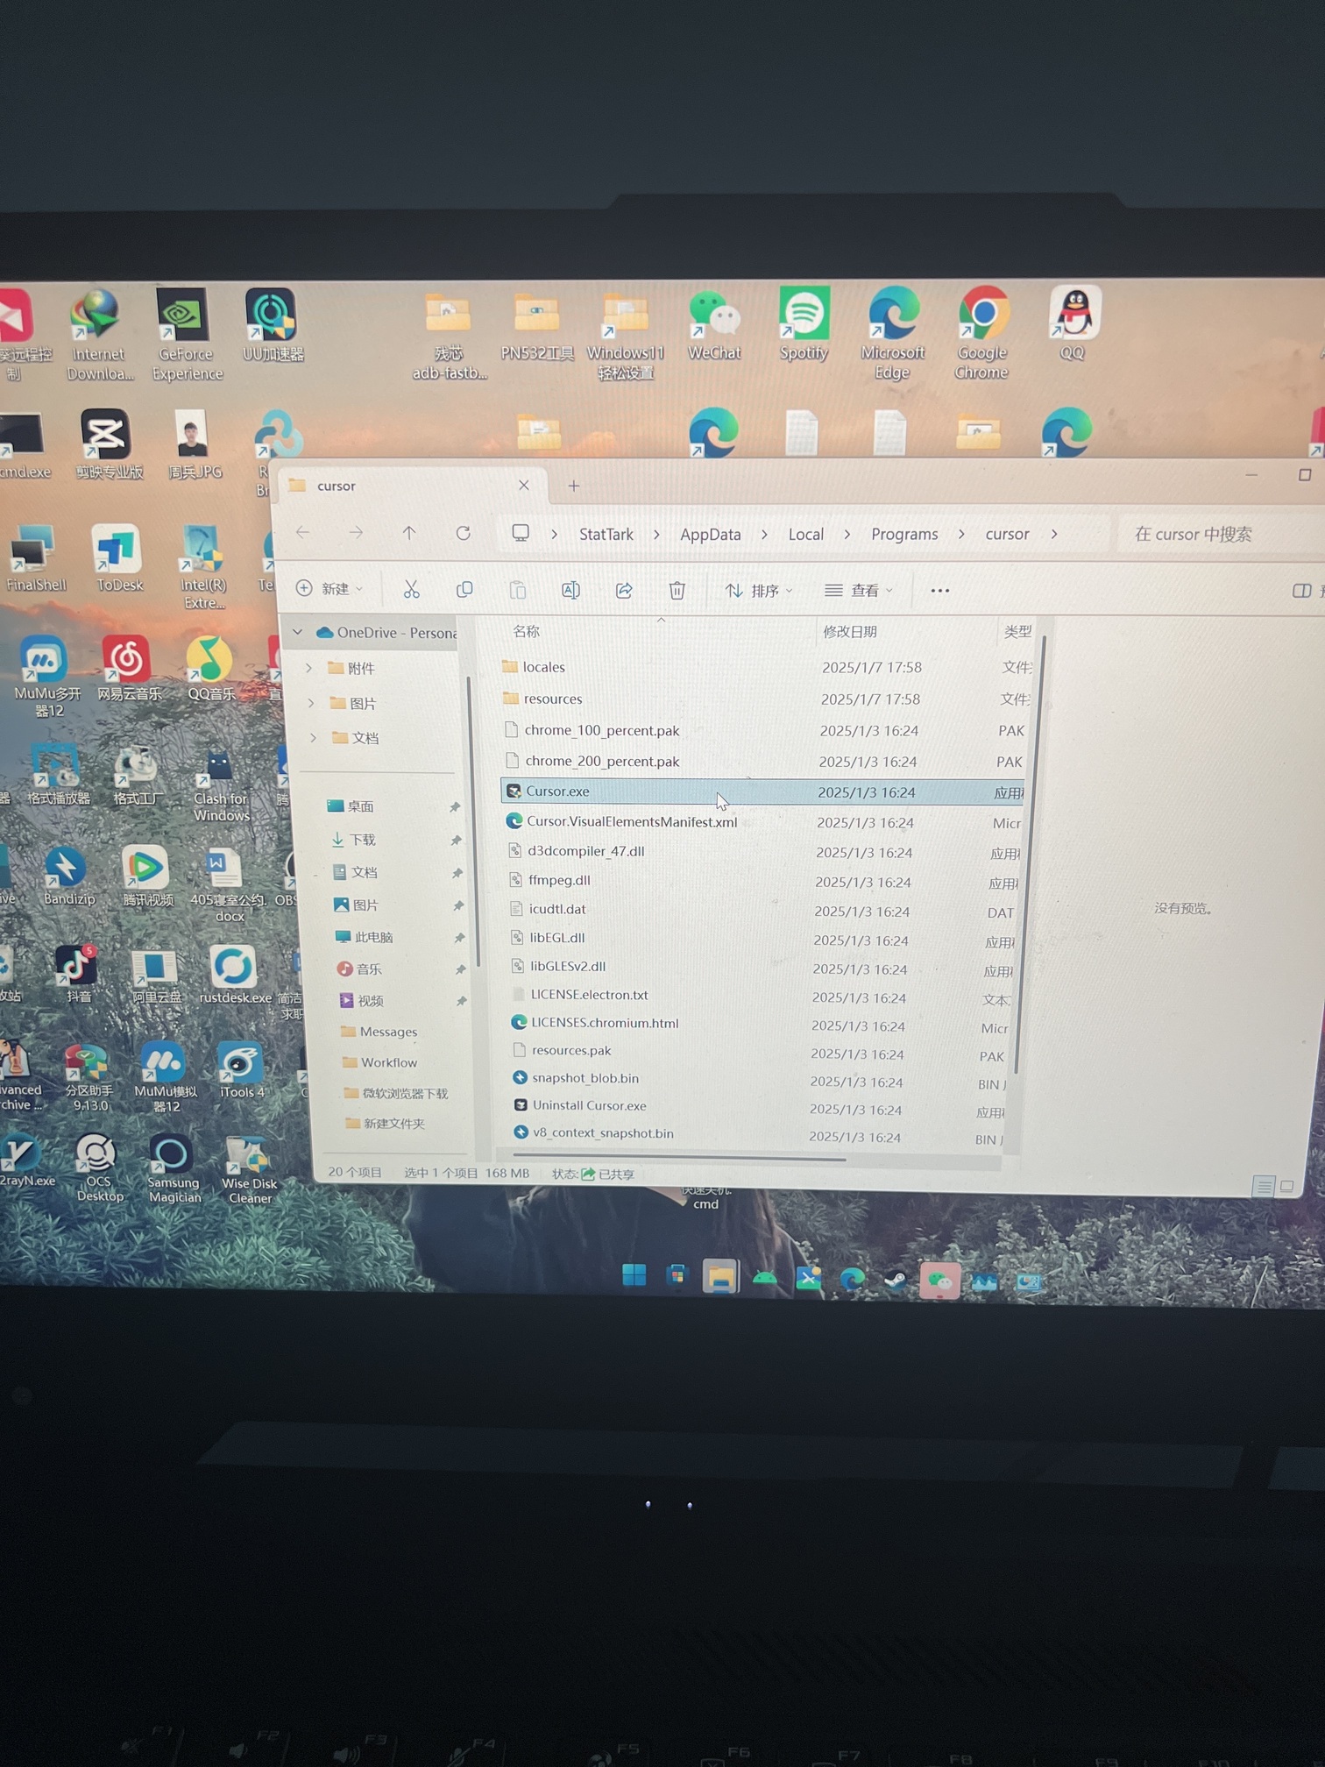
Task: Sort by 名称 column header
Action: 526,631
